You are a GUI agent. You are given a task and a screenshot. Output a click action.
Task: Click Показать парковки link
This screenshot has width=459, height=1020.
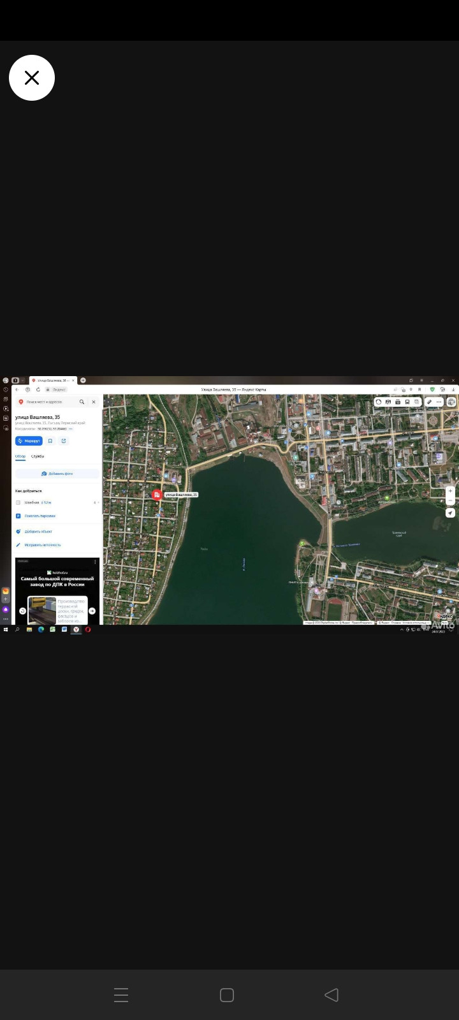pos(40,516)
